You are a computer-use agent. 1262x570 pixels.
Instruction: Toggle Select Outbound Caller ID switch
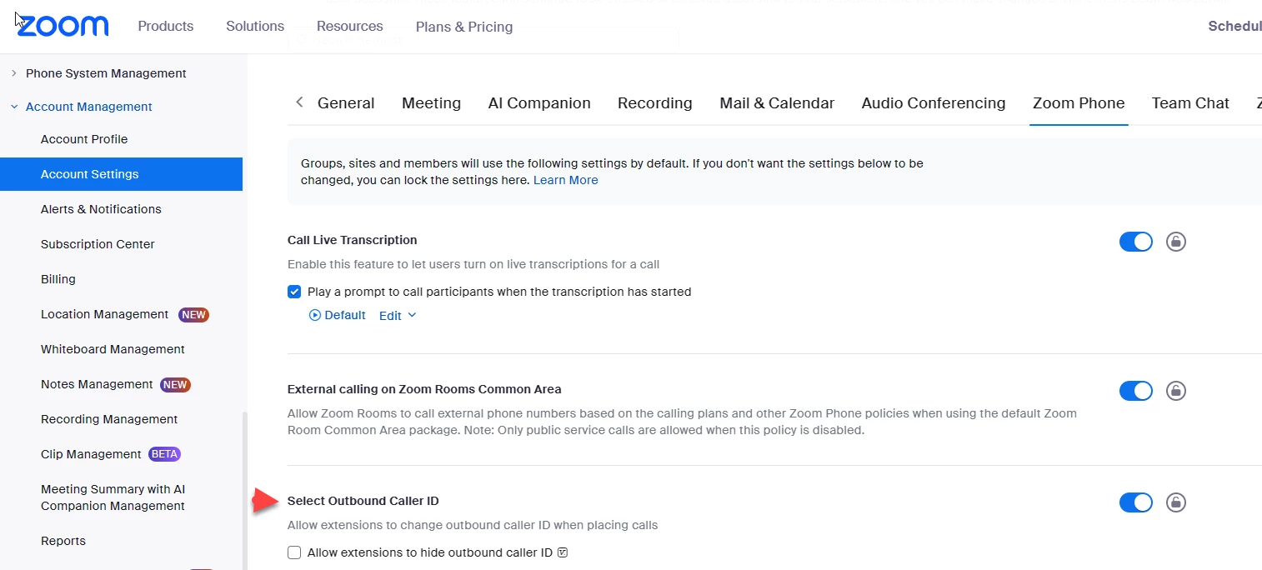tap(1135, 502)
